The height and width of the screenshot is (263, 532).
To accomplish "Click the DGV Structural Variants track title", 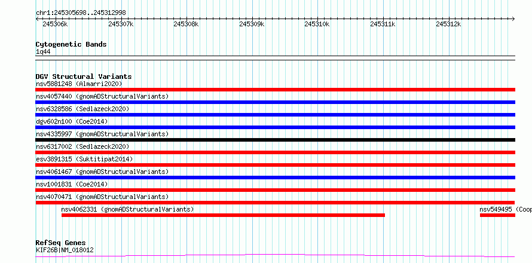I will coord(84,77).
